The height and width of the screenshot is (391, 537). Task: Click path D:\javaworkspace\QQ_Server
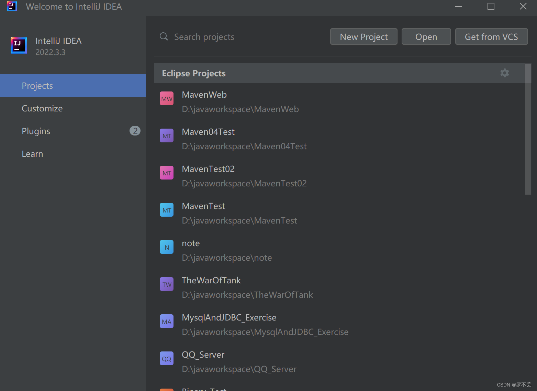[239, 369]
